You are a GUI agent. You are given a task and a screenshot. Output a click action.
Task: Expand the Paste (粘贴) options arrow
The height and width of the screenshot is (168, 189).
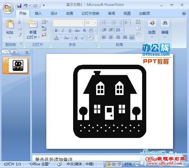(x=10, y=37)
